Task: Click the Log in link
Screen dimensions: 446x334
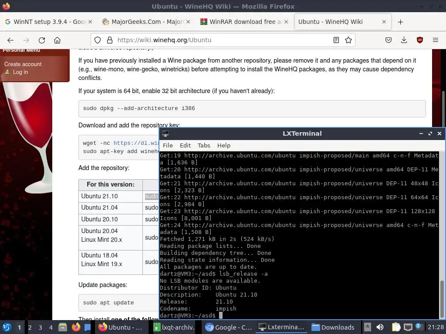Action: point(20,72)
